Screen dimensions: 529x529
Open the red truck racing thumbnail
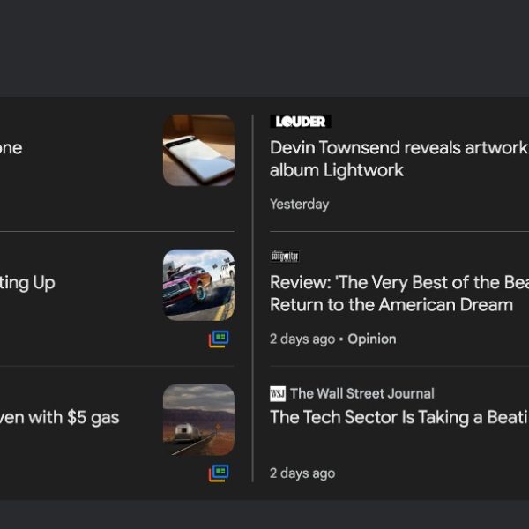tap(198, 285)
